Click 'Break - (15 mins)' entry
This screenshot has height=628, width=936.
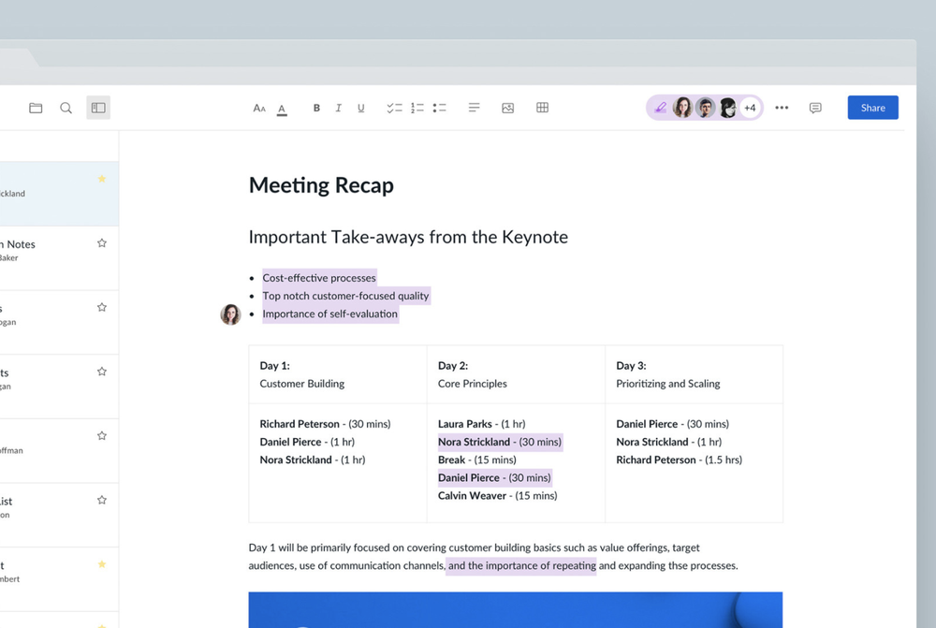477,460
